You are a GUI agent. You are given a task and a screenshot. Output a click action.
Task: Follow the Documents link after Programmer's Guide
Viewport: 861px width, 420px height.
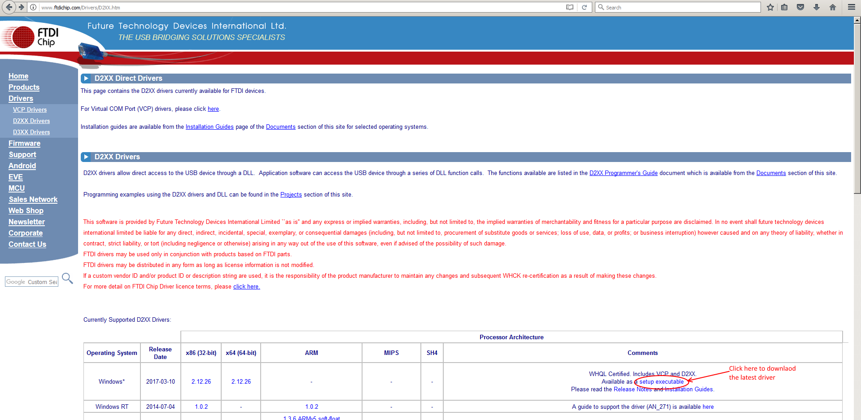tap(771, 173)
